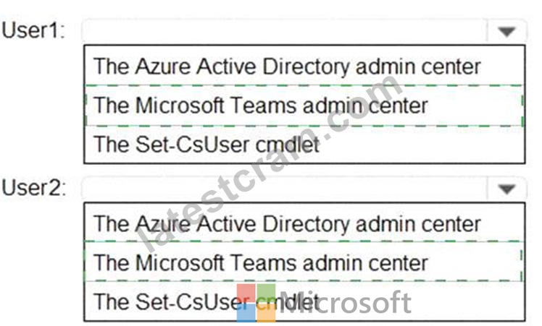Click the User1 combo box field

click(304, 31)
